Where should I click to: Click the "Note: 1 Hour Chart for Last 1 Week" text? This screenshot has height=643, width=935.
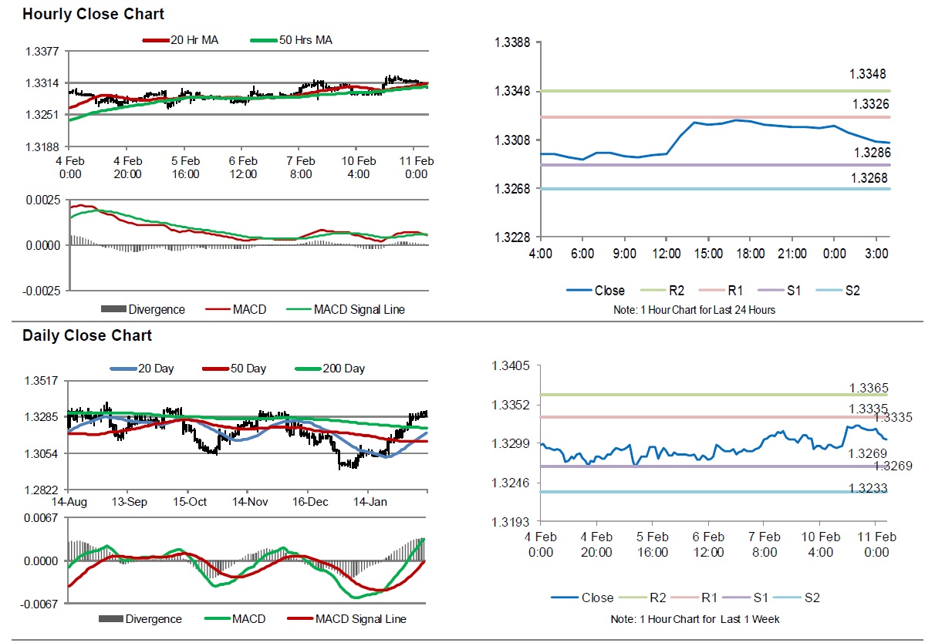[x=694, y=619]
